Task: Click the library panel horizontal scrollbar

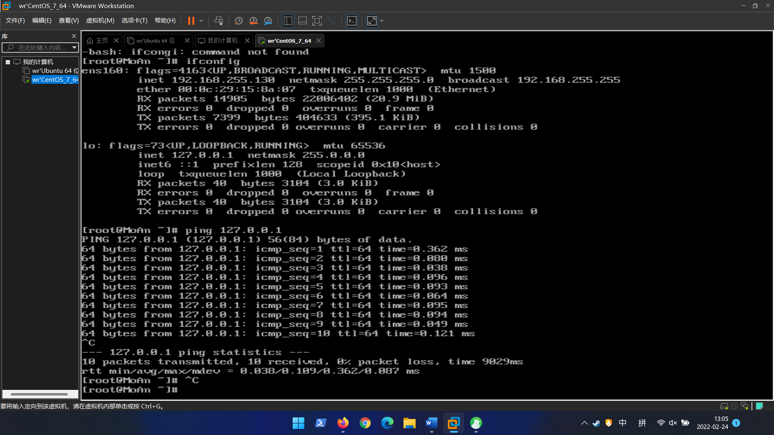Action: point(39,394)
